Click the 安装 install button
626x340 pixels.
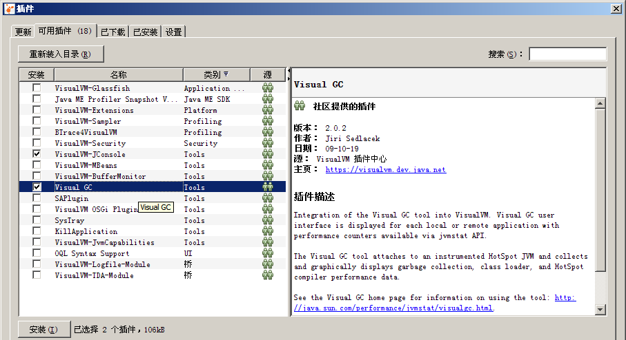[44, 329]
